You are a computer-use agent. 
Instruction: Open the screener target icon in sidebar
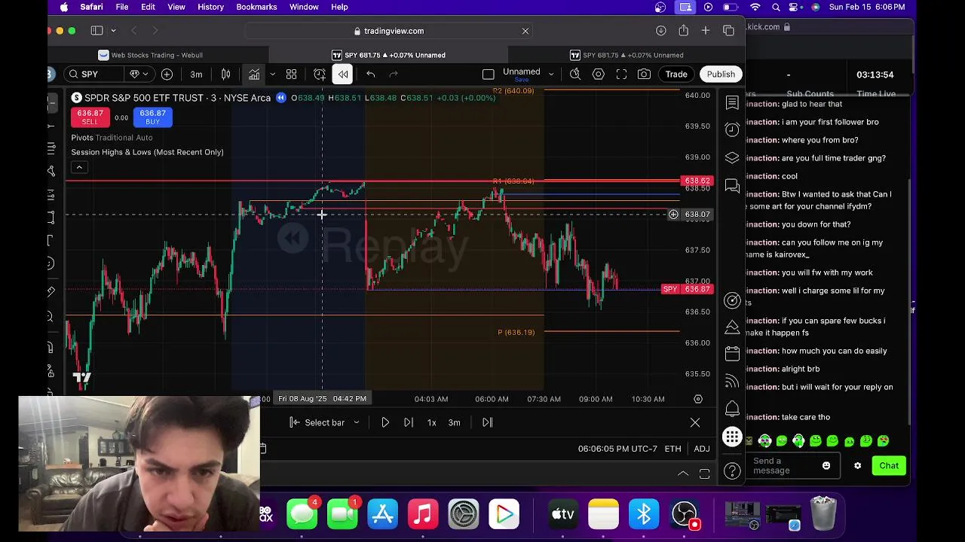coord(732,300)
